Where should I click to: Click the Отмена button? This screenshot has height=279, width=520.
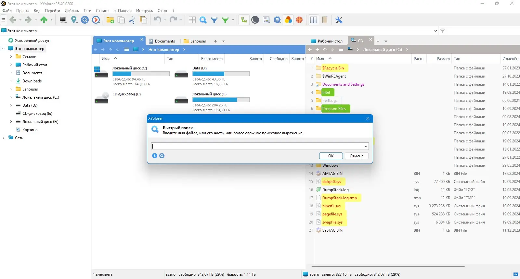357,156
